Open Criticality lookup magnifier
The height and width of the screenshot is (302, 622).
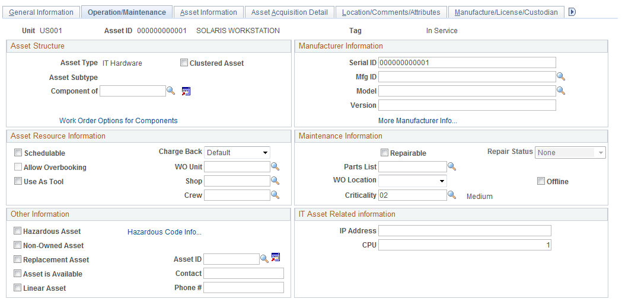pos(452,195)
